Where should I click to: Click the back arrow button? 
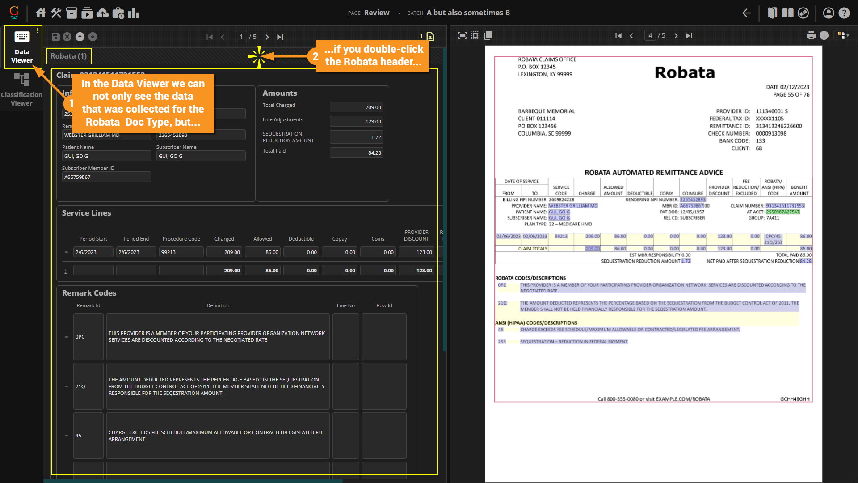(747, 13)
